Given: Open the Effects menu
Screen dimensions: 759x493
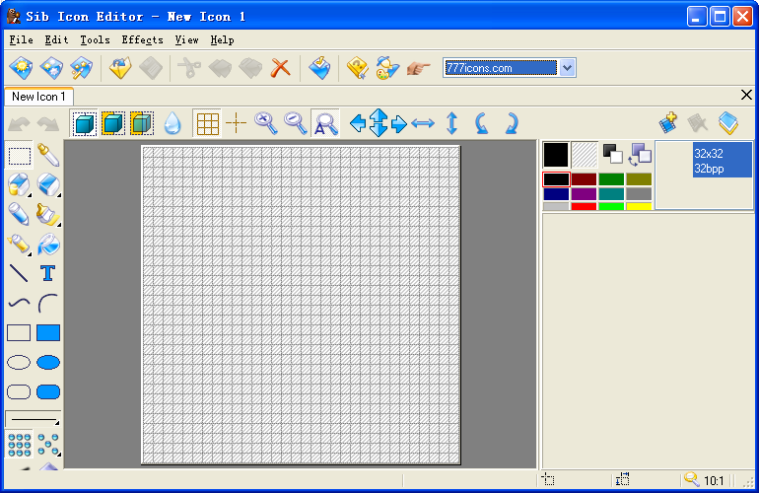Looking at the screenshot, I should click(142, 40).
